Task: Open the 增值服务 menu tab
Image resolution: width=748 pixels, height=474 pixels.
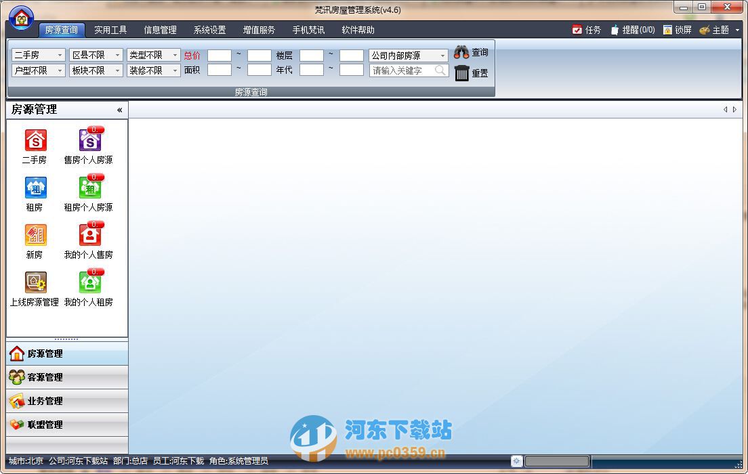Action: pos(259,30)
